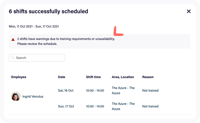Click the Sunday 10:00 - 14:00 shift time

pyautogui.click(x=95, y=106)
